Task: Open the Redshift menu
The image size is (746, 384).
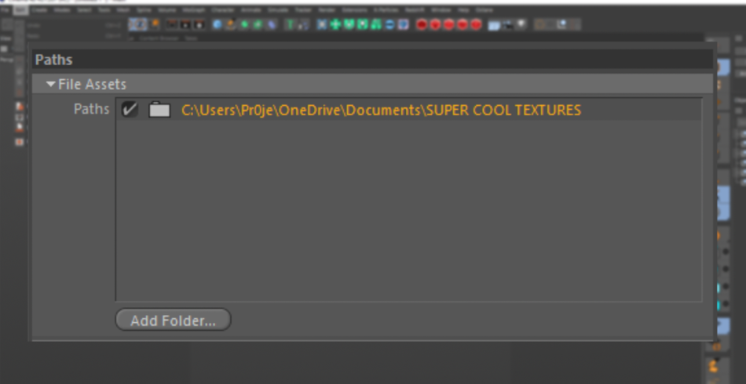Action: coord(415,9)
